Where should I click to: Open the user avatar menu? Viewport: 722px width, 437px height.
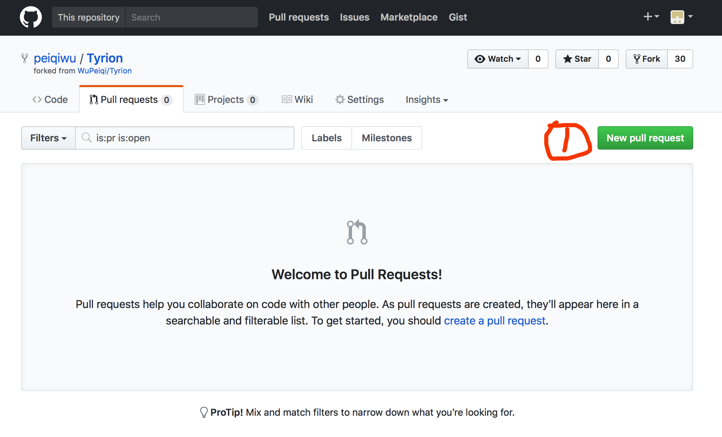(681, 17)
